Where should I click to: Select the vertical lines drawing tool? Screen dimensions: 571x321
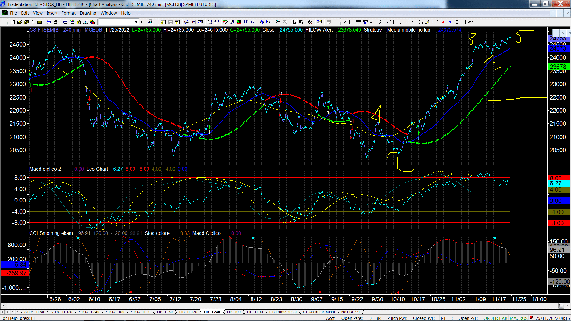point(352,22)
